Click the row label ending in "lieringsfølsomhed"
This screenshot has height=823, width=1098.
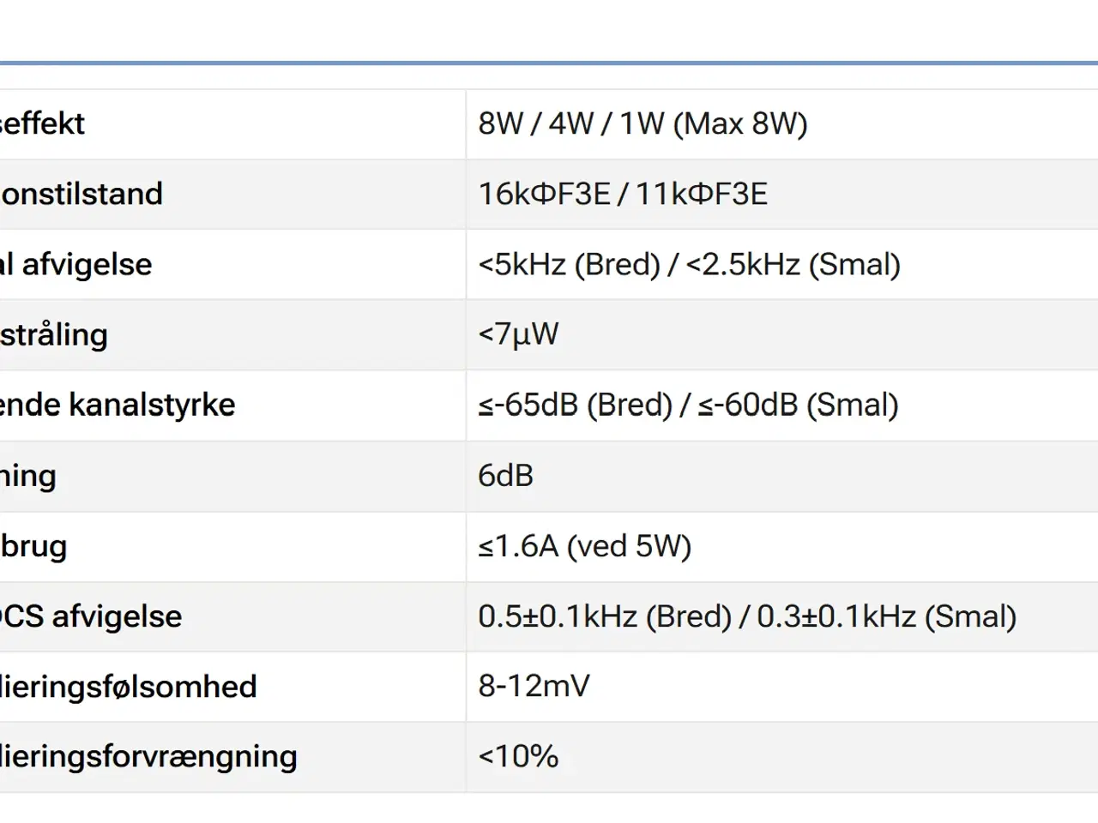129,687
